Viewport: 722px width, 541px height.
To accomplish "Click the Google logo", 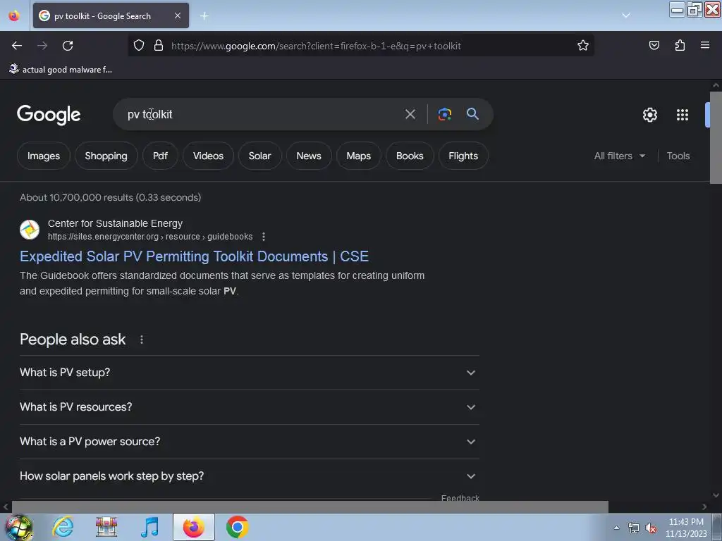I will [x=49, y=115].
